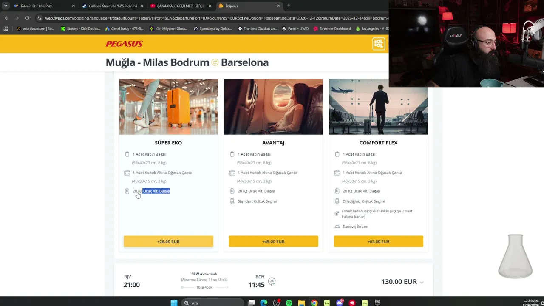Image resolution: width=544 pixels, height=306 pixels.
Task: Click the 130.00 EUR flight price
Action: tap(399, 282)
